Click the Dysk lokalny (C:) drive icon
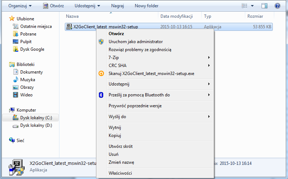This screenshot has height=179, width=288. (16, 118)
